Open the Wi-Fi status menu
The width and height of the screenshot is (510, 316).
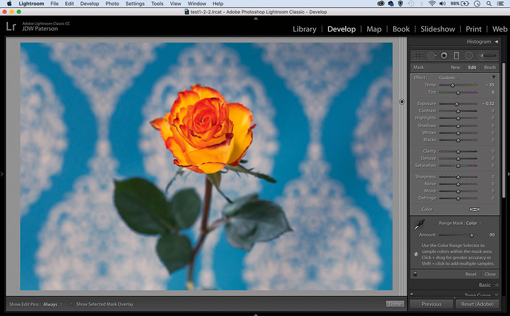(432, 4)
